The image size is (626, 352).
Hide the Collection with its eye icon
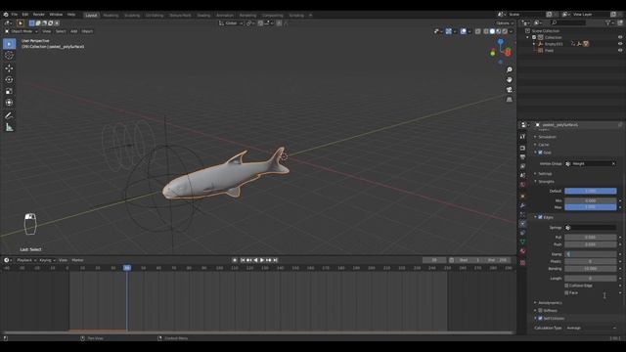pyautogui.click(x=620, y=37)
